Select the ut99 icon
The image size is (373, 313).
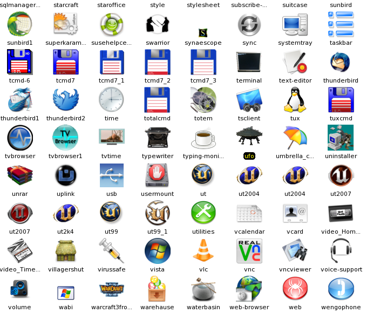[x=111, y=212]
